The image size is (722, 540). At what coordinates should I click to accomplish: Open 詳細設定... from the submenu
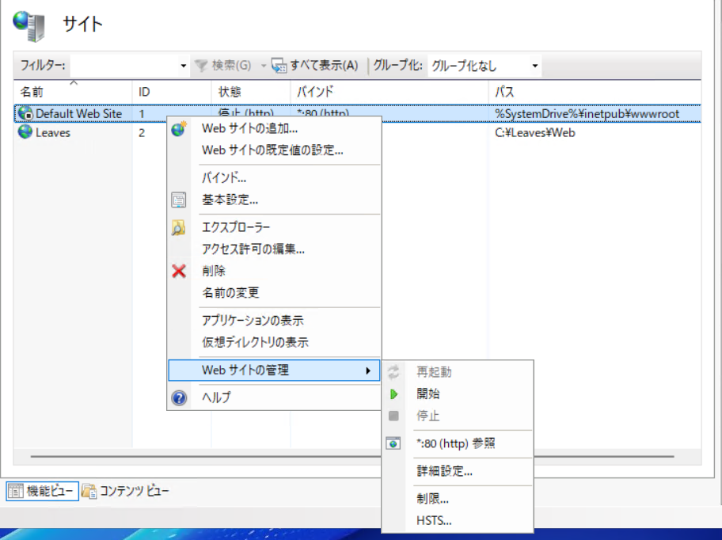click(444, 472)
